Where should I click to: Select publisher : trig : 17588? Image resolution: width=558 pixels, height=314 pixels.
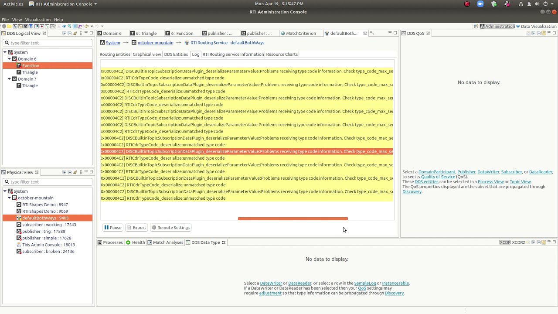click(44, 232)
